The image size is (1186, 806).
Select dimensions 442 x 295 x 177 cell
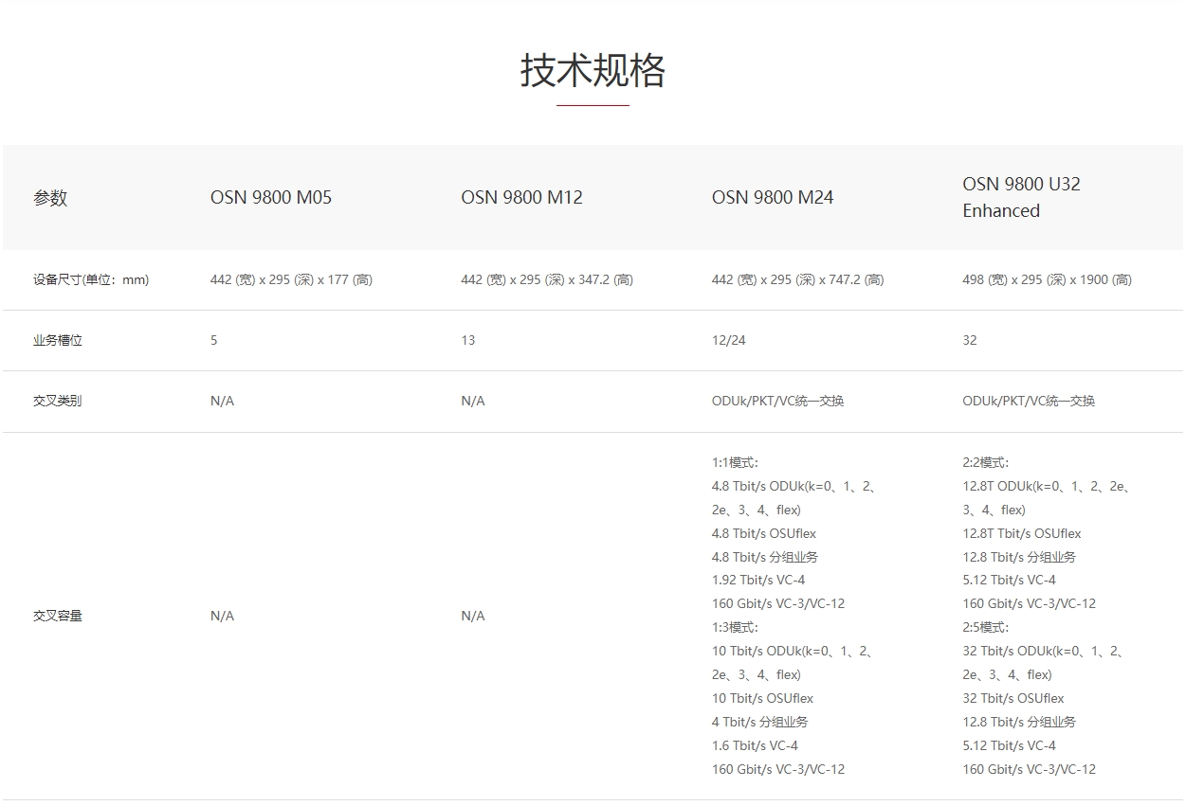point(291,279)
